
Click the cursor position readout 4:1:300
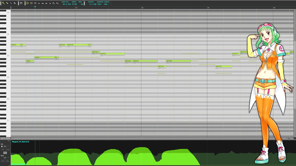(x=93, y=4)
